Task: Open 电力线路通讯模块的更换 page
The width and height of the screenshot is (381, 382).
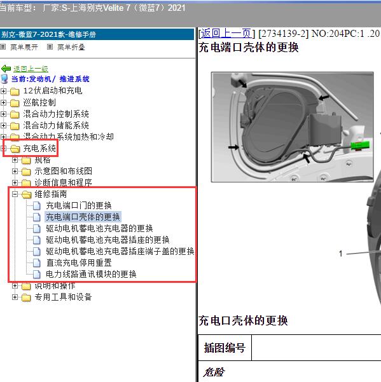Action: 91,274
